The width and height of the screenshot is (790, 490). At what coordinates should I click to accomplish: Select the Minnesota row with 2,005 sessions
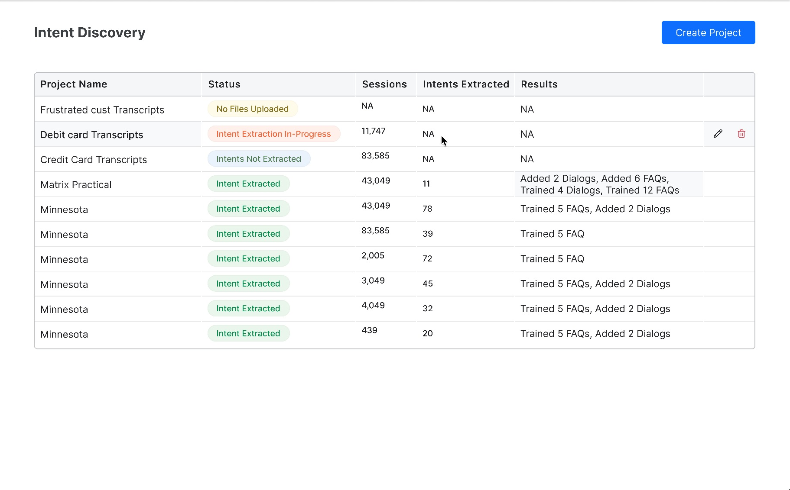tap(64, 260)
